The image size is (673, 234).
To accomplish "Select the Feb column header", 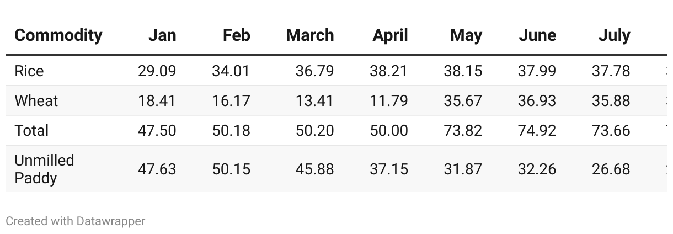I will [237, 35].
